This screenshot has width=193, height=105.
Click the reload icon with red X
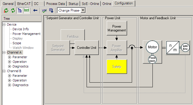6,10
